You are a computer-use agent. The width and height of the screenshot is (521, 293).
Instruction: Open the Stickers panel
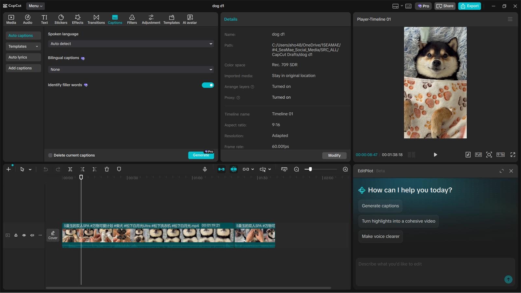click(61, 19)
